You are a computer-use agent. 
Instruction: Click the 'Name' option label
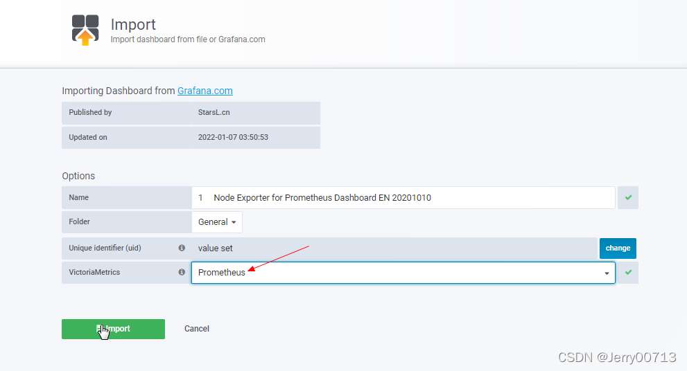78,198
